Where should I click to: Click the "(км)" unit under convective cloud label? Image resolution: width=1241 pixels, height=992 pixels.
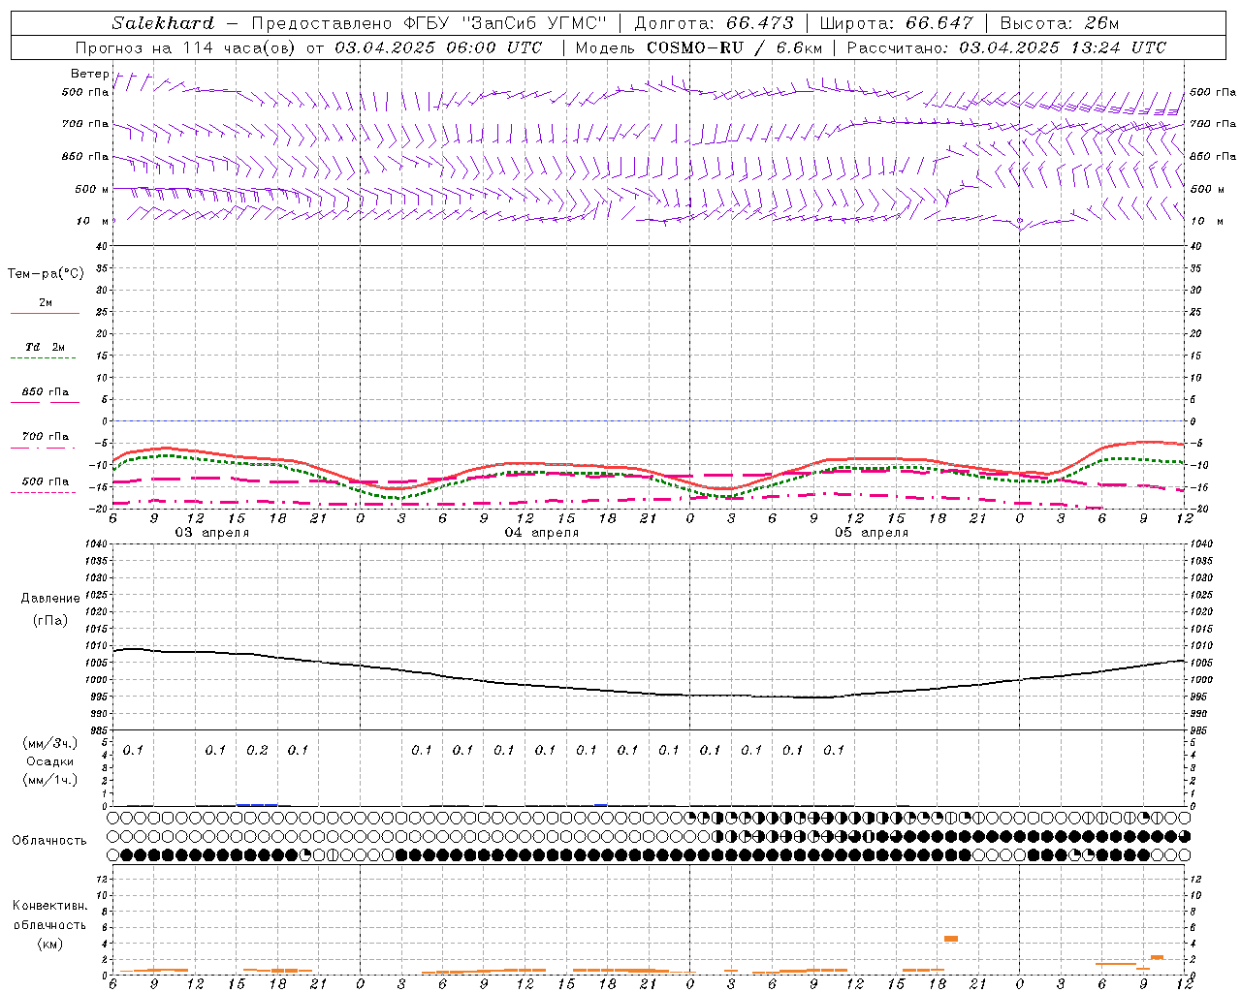(x=49, y=944)
